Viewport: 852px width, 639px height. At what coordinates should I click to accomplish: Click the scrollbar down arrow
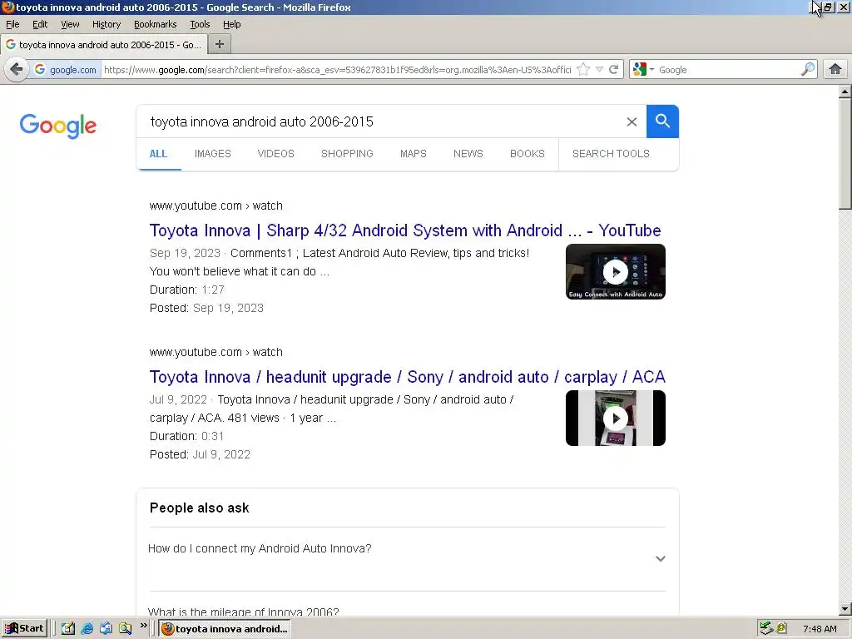coord(845,610)
